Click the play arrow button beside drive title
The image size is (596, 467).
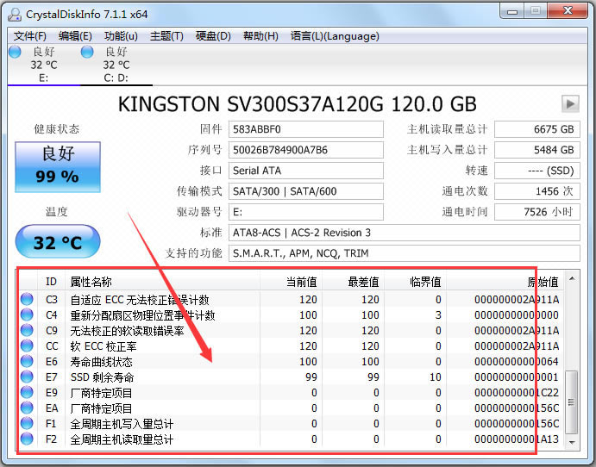[570, 104]
